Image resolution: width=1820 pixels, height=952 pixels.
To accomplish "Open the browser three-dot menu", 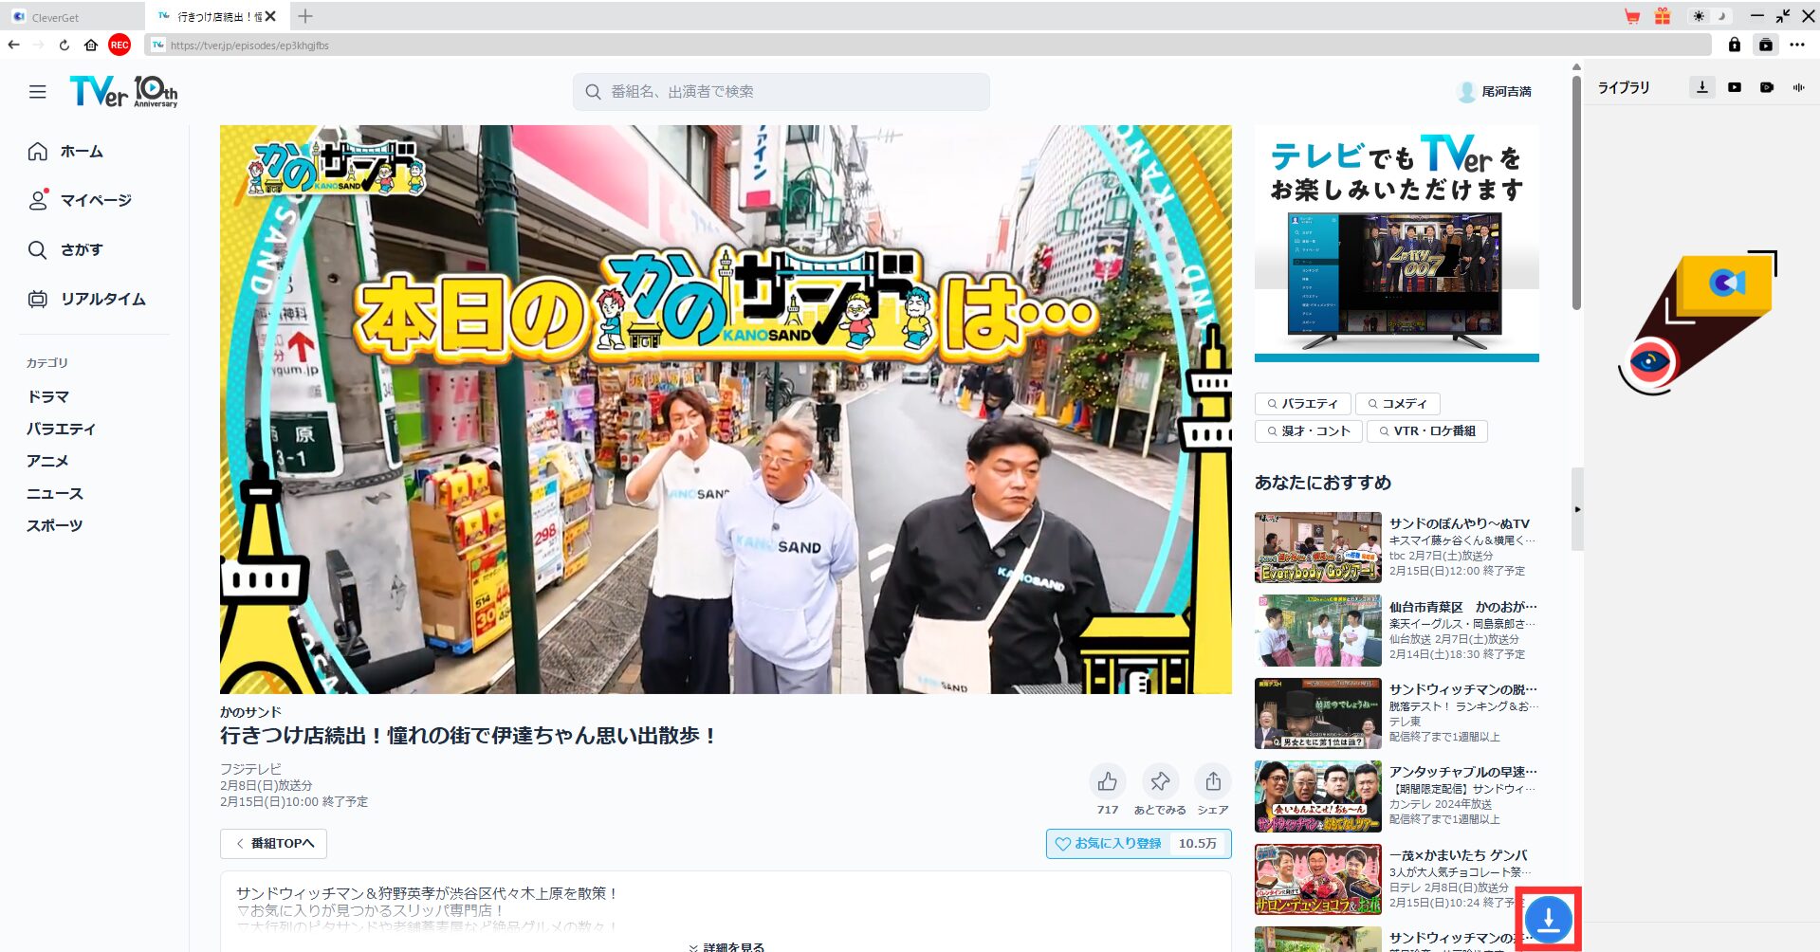I will [1797, 45].
